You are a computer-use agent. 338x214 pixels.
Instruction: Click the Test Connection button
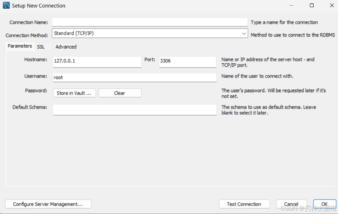tap(244, 204)
